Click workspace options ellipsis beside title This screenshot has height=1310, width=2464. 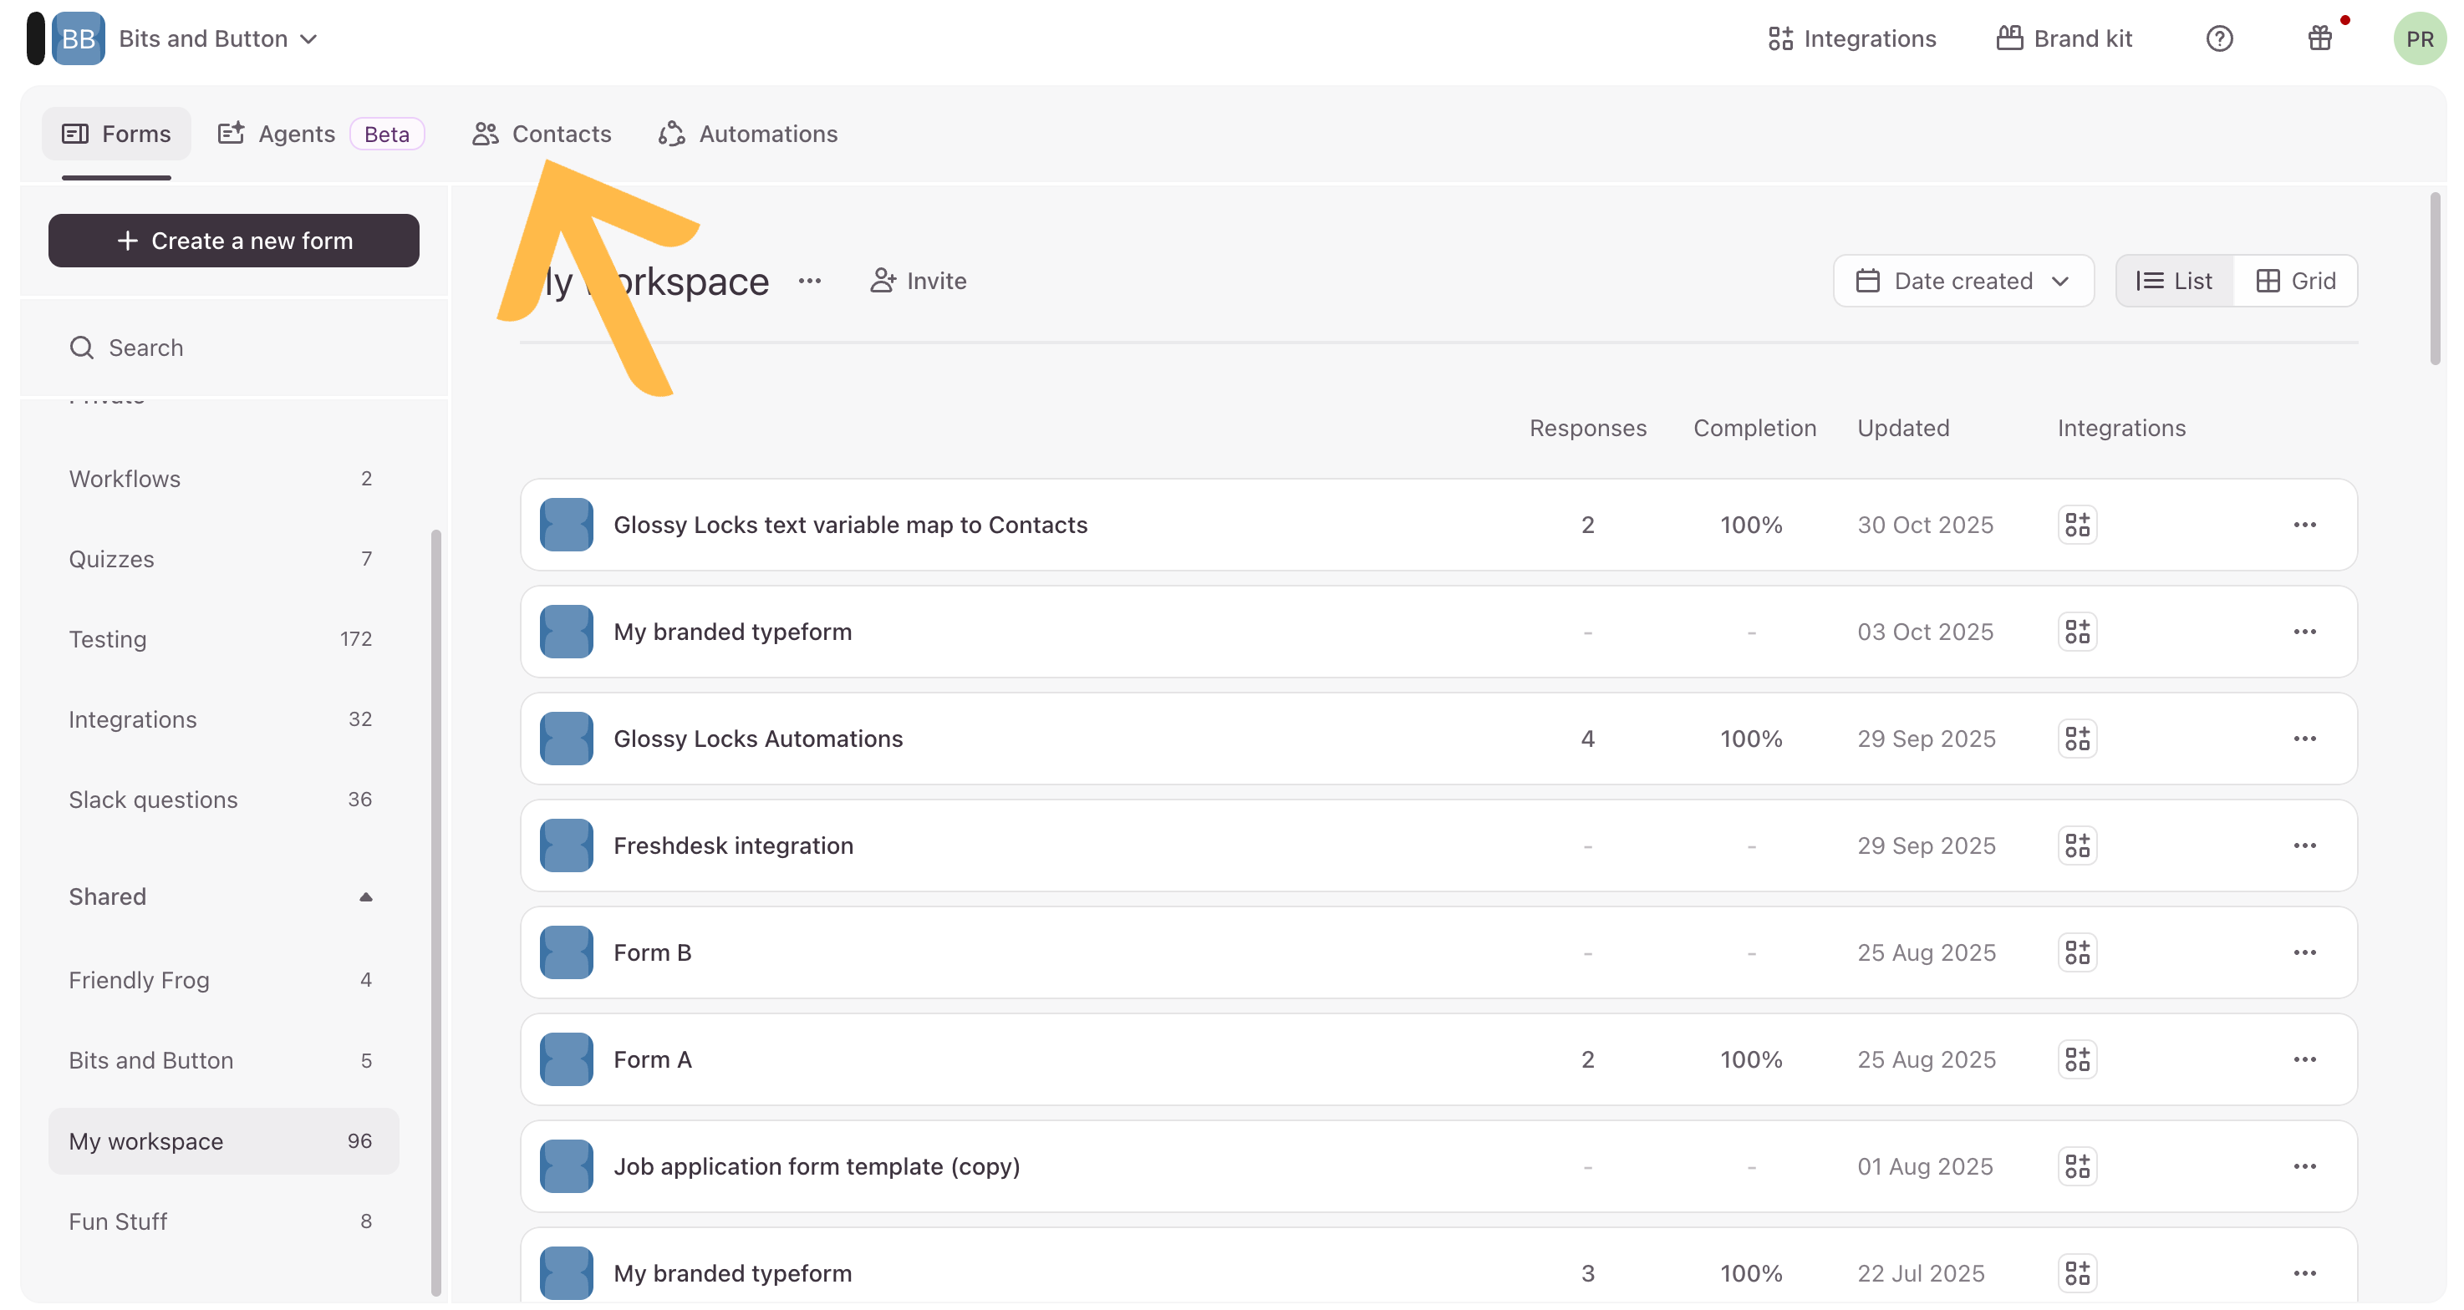click(809, 281)
